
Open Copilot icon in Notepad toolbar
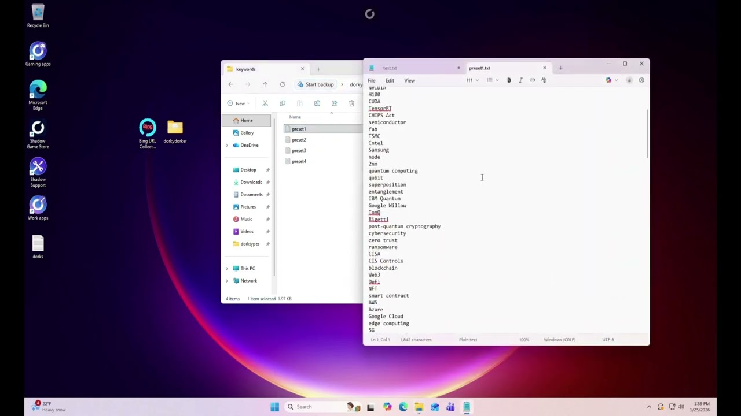[x=608, y=80]
